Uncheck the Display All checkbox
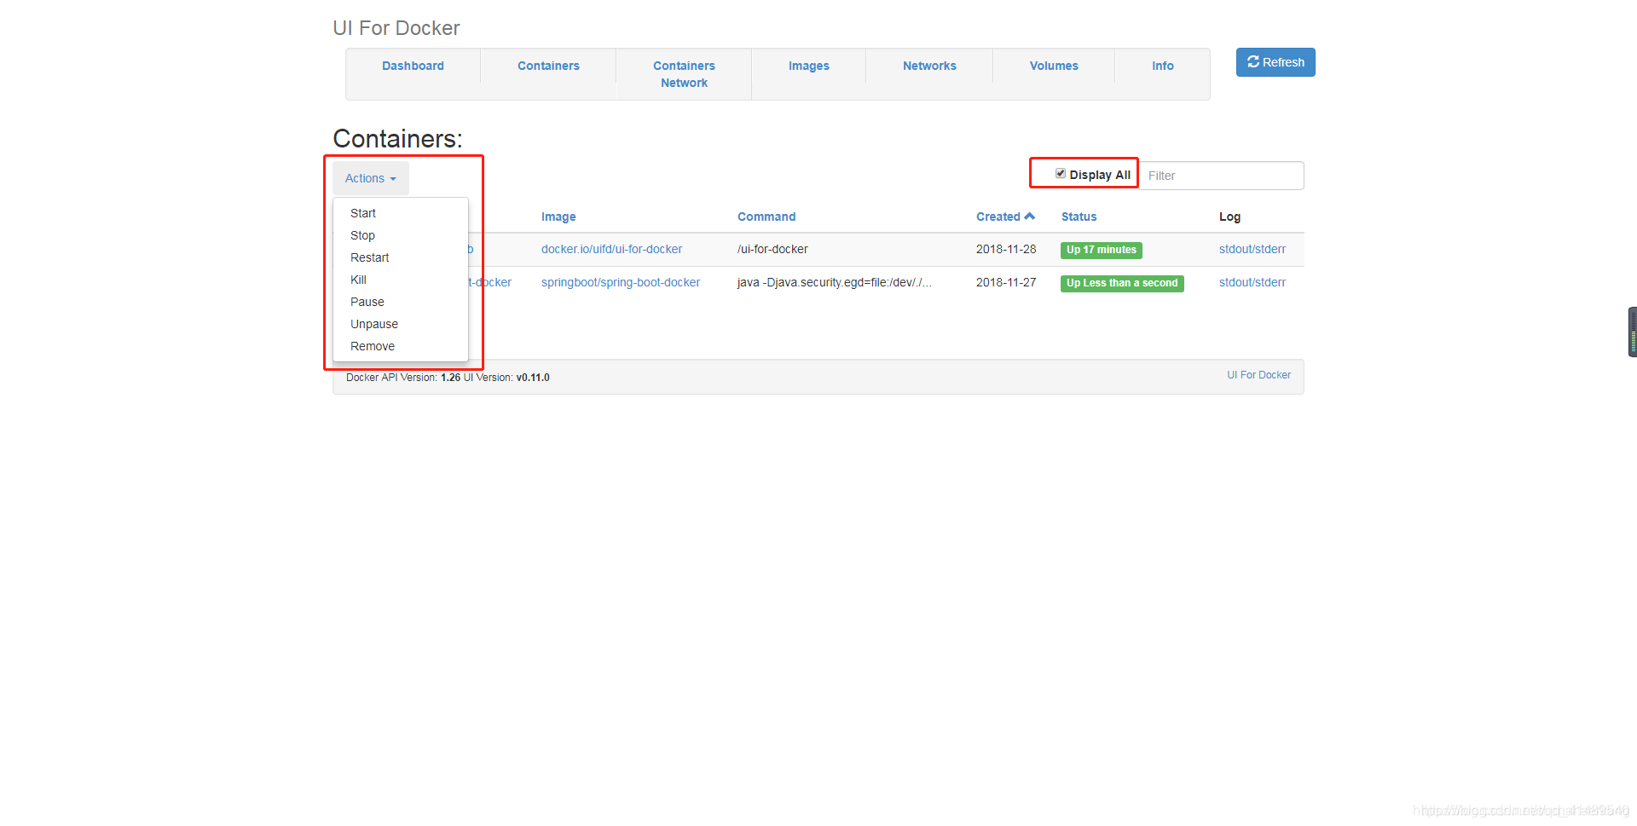Image resolution: width=1637 pixels, height=826 pixels. coord(1061,173)
